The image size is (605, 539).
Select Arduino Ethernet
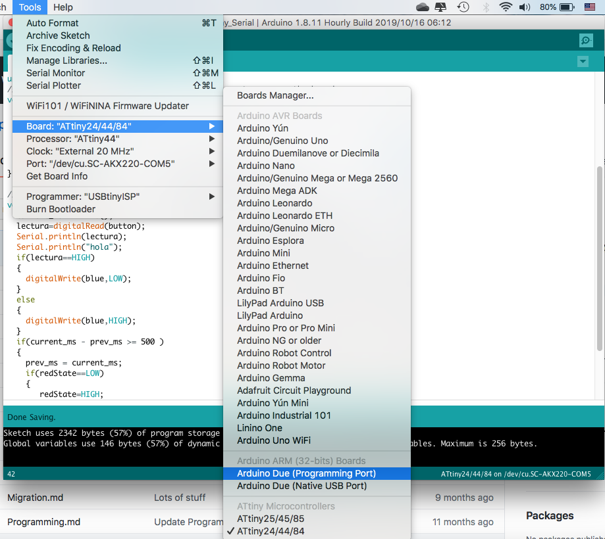(x=317, y=266)
